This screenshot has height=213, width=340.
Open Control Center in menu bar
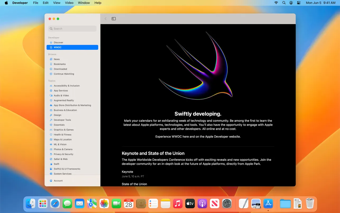click(299, 3)
